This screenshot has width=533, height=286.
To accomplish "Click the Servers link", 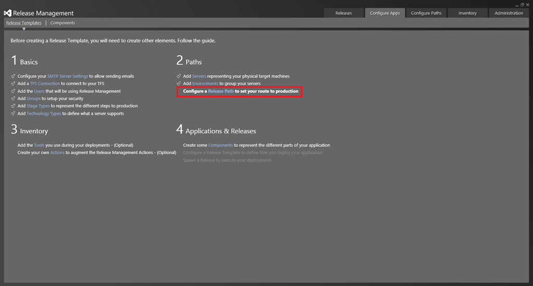I will [x=199, y=76].
